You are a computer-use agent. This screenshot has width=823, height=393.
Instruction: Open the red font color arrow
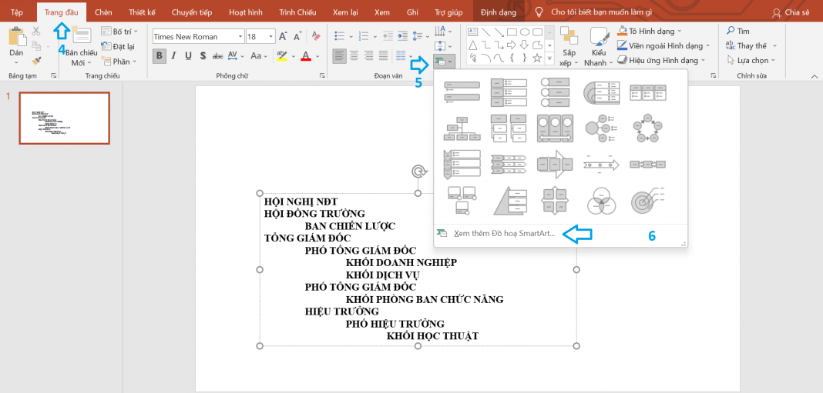click(x=318, y=56)
